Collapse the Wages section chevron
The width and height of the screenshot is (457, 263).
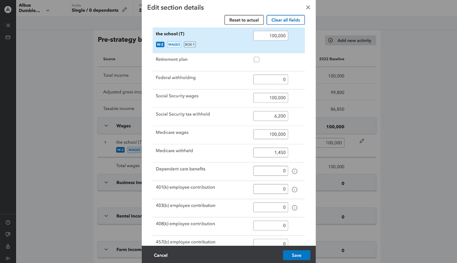tap(106, 126)
